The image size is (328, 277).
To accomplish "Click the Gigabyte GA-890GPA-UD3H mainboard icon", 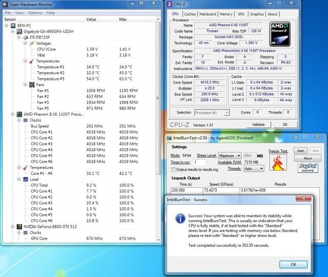I will pyautogui.click(x=19, y=32).
